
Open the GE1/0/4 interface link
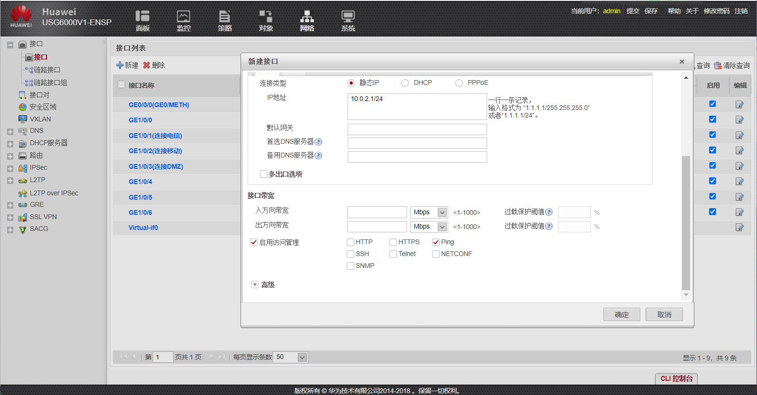click(140, 182)
